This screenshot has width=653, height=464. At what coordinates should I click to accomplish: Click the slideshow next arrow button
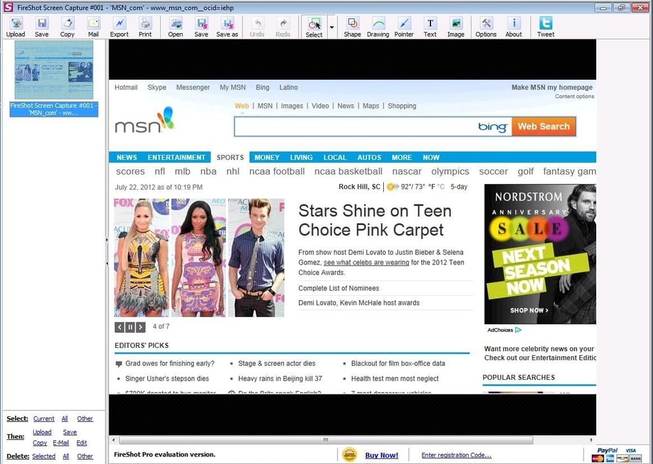pos(141,327)
